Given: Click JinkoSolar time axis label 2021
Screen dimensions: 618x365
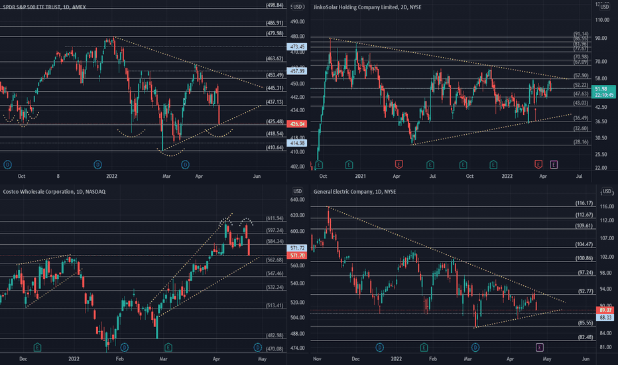Looking at the screenshot, I should (360, 176).
